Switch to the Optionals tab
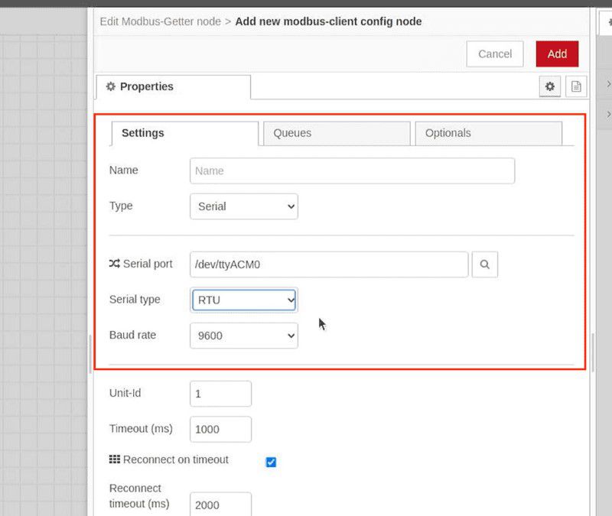Viewport: 612px width, 516px height. (x=487, y=133)
